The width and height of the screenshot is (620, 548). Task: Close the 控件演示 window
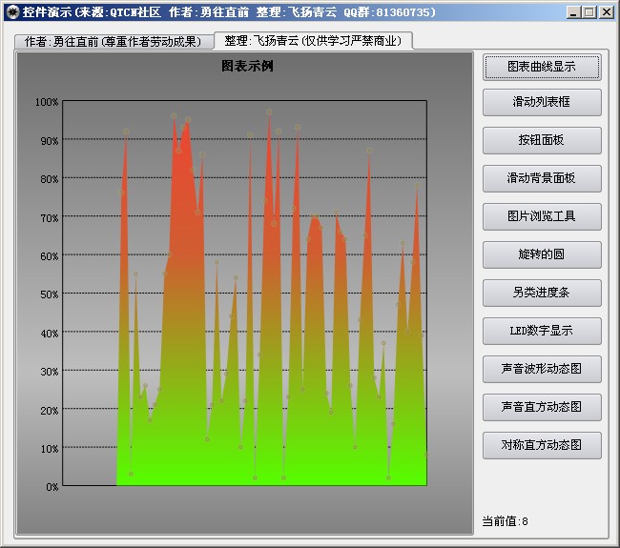606,12
